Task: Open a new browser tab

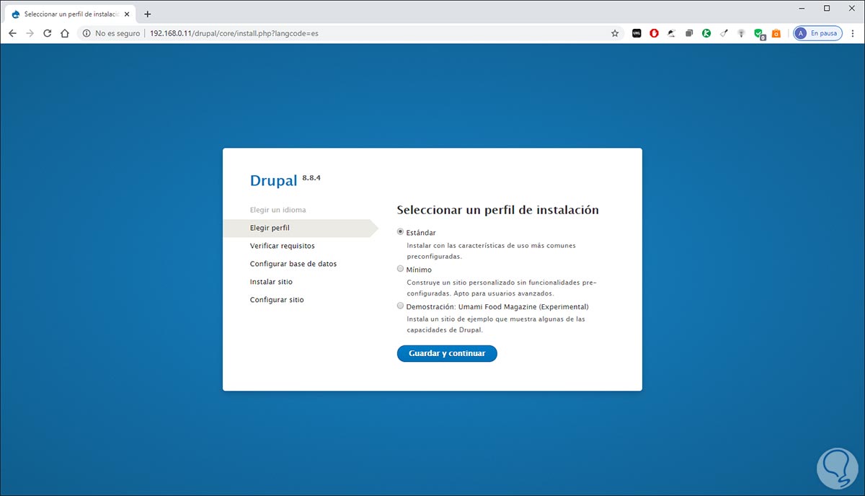Action: coord(148,14)
